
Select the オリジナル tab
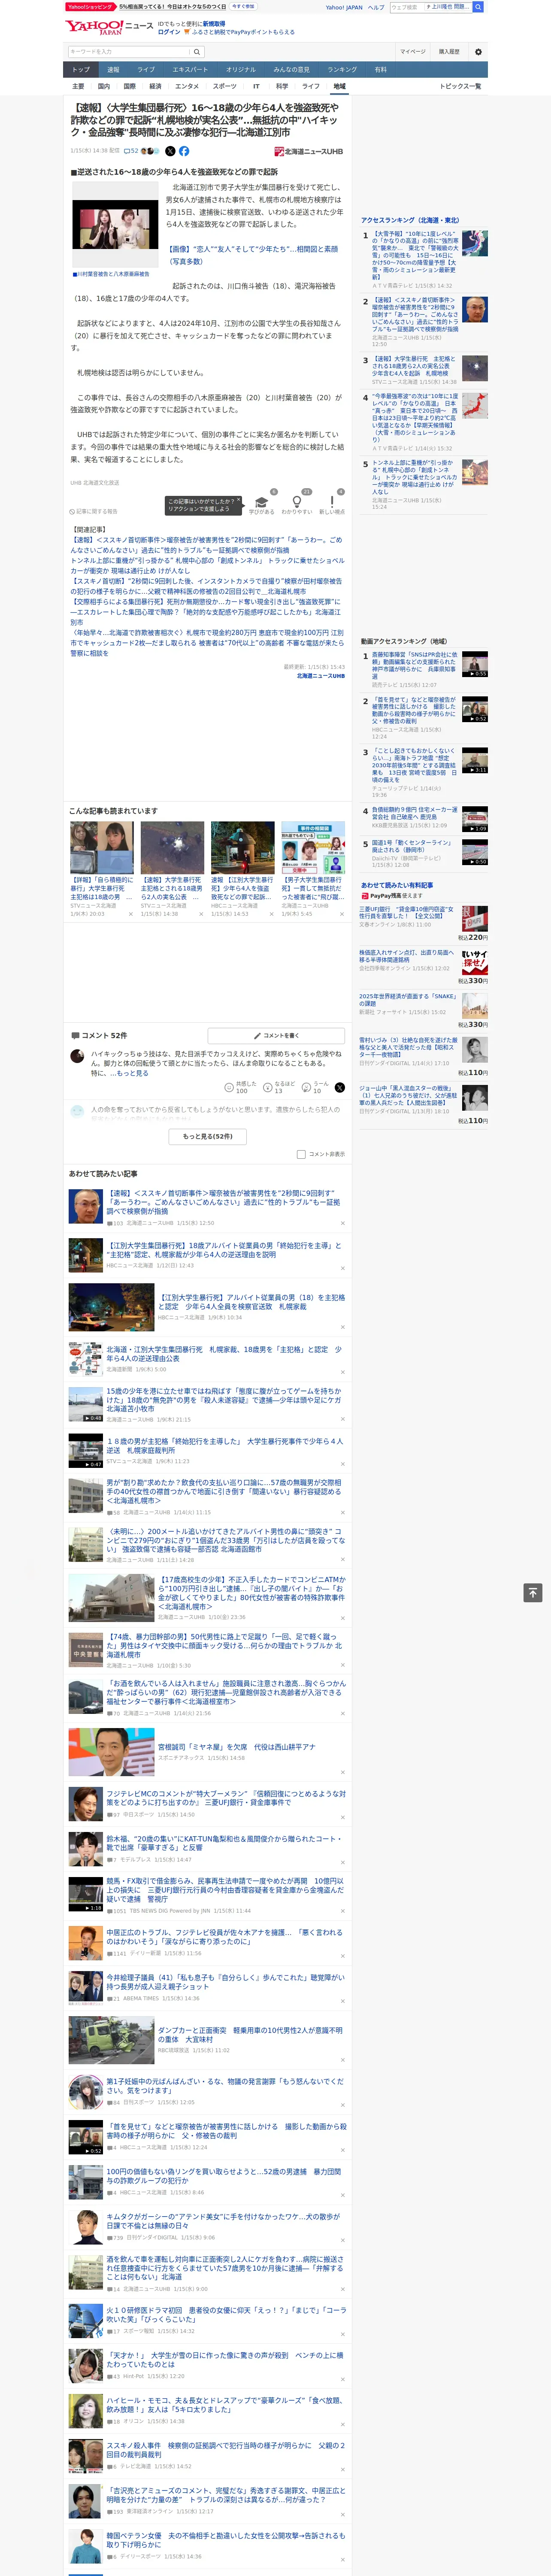(x=241, y=69)
